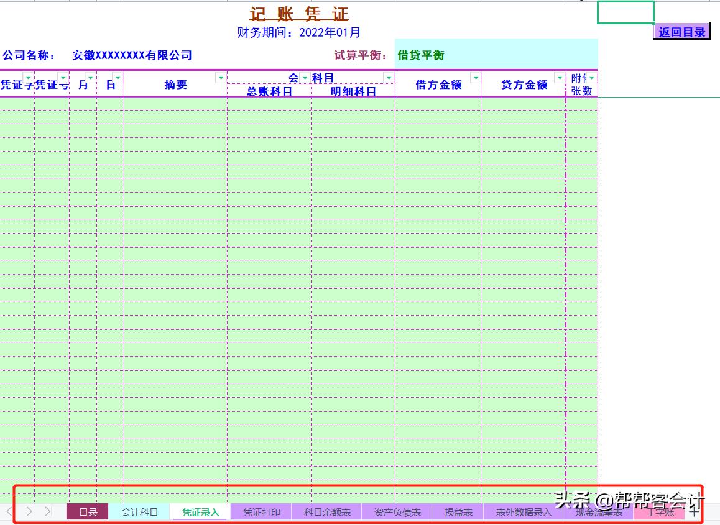Viewport: 720px width, 525px height.
Task: Open the 凭证打印 sheet tab
Action: pos(261,511)
